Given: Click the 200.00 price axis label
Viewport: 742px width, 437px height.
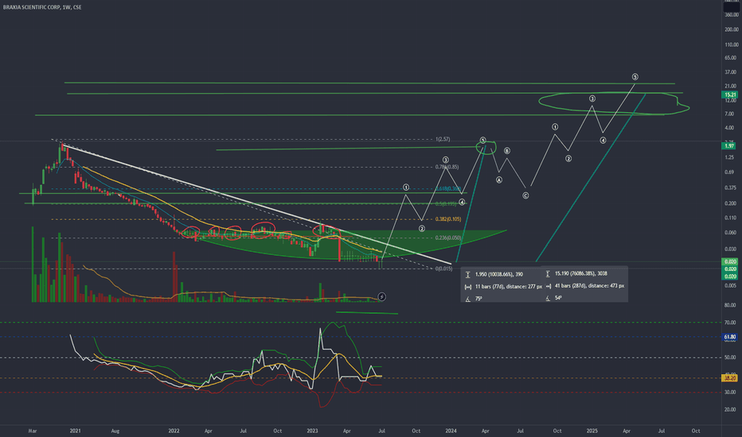Looking at the screenshot, I should coord(731,29).
